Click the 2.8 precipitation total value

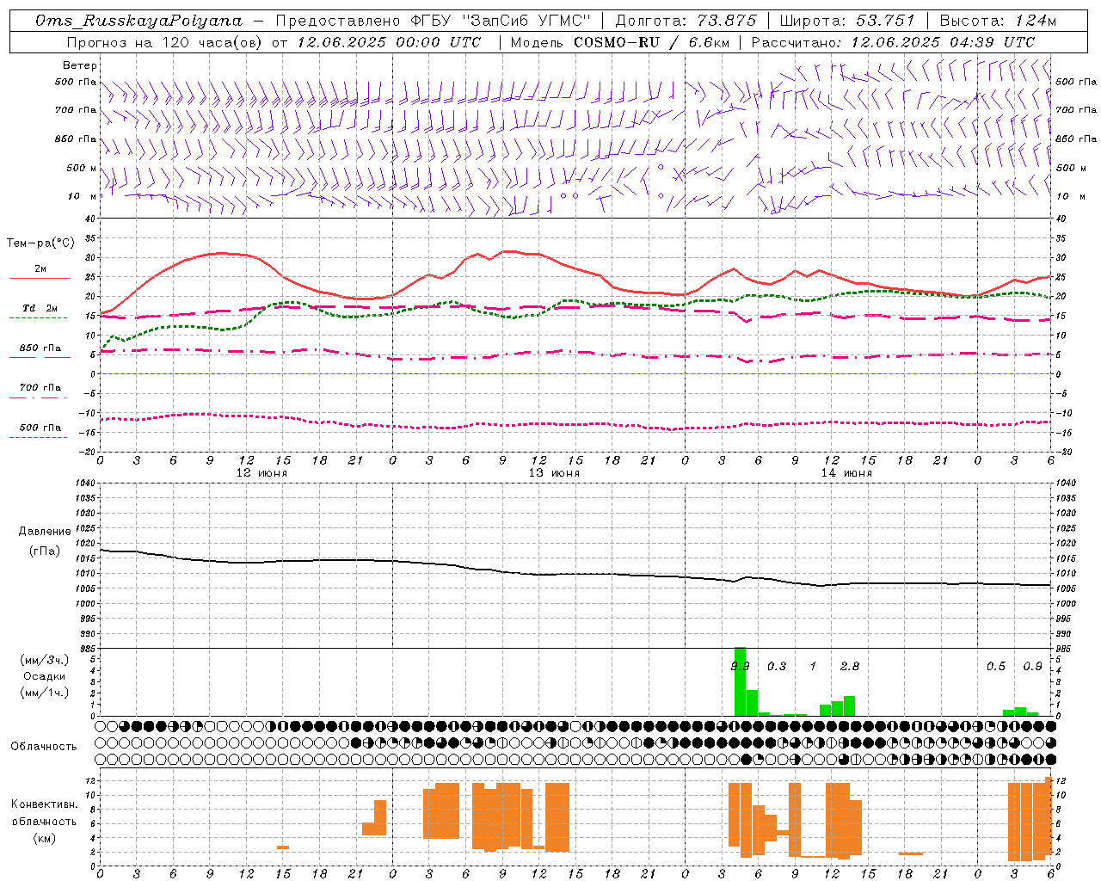[x=850, y=666]
